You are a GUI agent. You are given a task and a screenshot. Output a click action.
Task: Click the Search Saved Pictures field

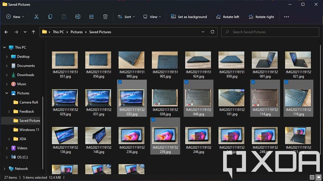point(270,32)
